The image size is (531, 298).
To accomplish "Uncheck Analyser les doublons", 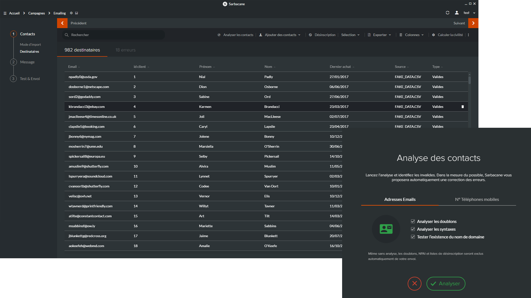I will click(413, 221).
